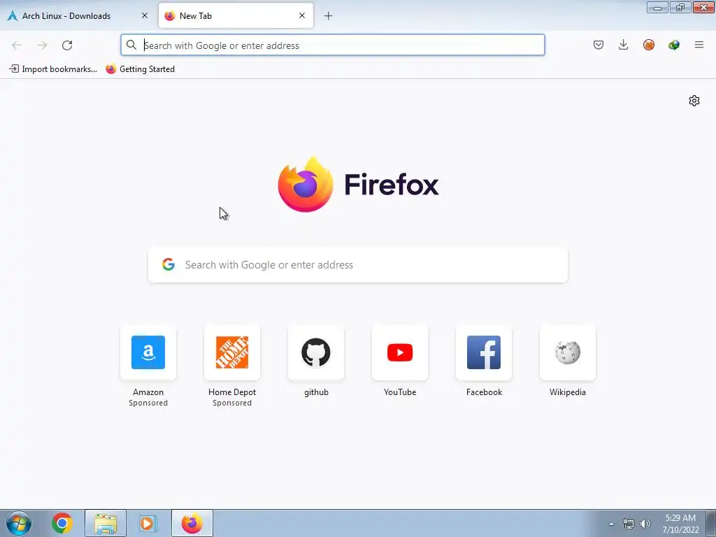Viewport: 716px width, 537px height.
Task: Restore down the Firefox window
Action: pyautogui.click(x=680, y=7)
